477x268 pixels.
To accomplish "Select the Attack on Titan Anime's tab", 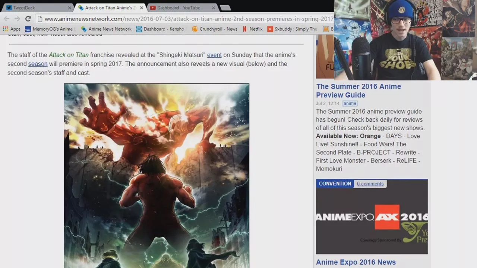I will pyautogui.click(x=110, y=7).
